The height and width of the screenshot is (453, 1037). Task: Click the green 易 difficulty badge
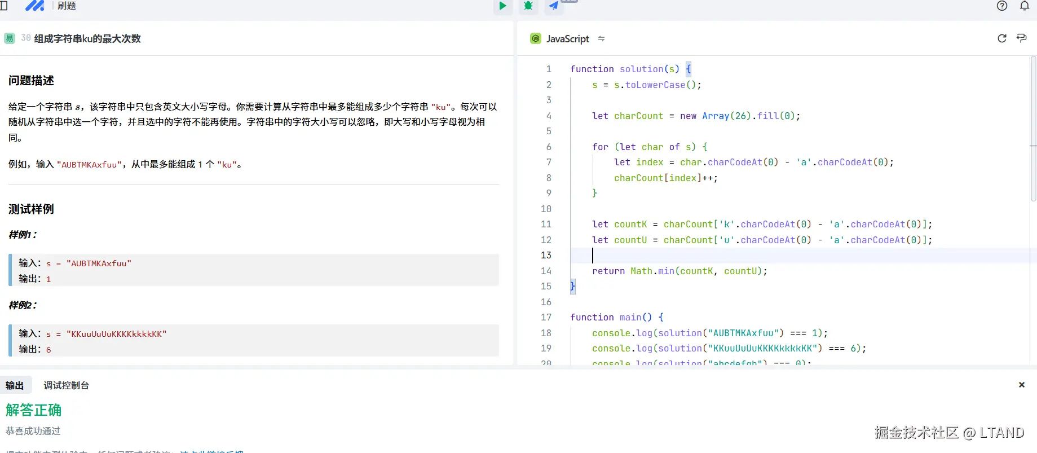[10, 38]
